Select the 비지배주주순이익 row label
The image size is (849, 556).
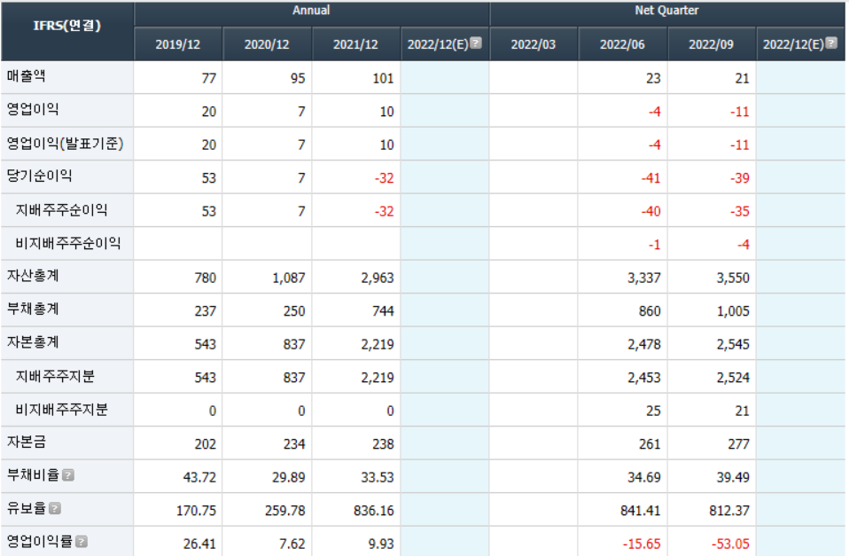click(x=67, y=243)
